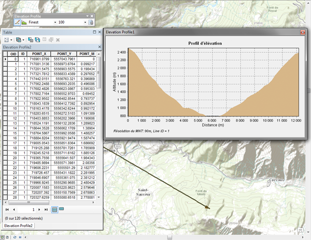Switch to data view at bottom-left
Viewport: 311px width, 240px height.
[3, 237]
